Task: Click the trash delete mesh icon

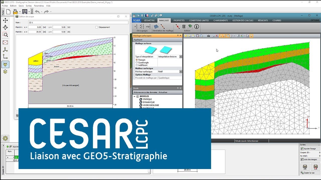Action: [184, 26]
